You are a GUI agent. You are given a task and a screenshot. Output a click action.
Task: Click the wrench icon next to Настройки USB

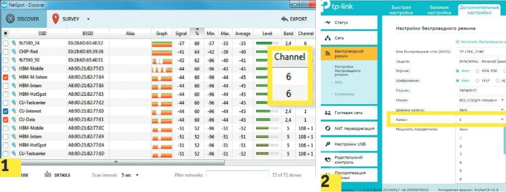pos(328,144)
